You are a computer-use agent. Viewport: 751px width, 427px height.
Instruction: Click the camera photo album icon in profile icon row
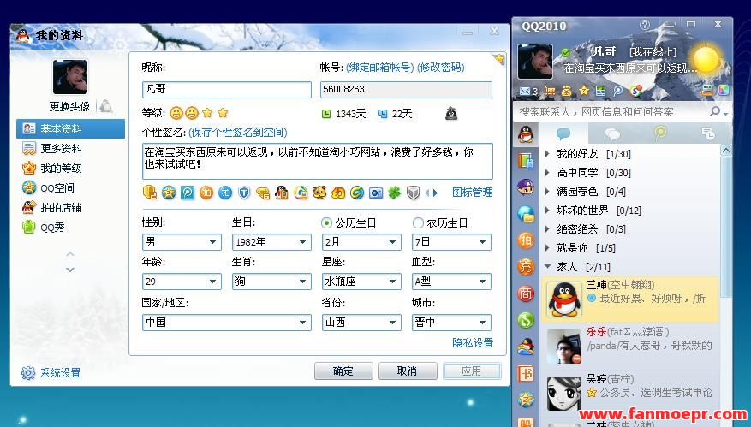[x=375, y=193]
